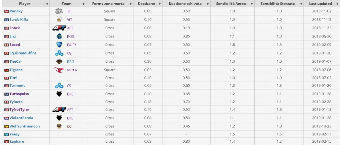This screenshot has width=340, height=145.
Task: Click the Cloud9 logo in SquishyMuffinz row
Action: [59, 53]
